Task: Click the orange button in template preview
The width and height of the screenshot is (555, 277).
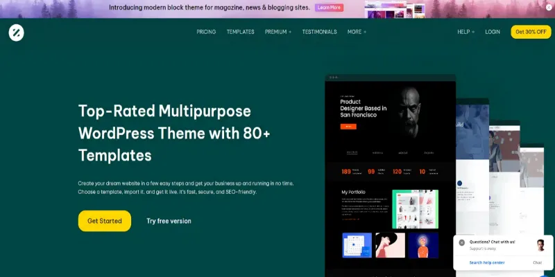Action: coord(348,127)
